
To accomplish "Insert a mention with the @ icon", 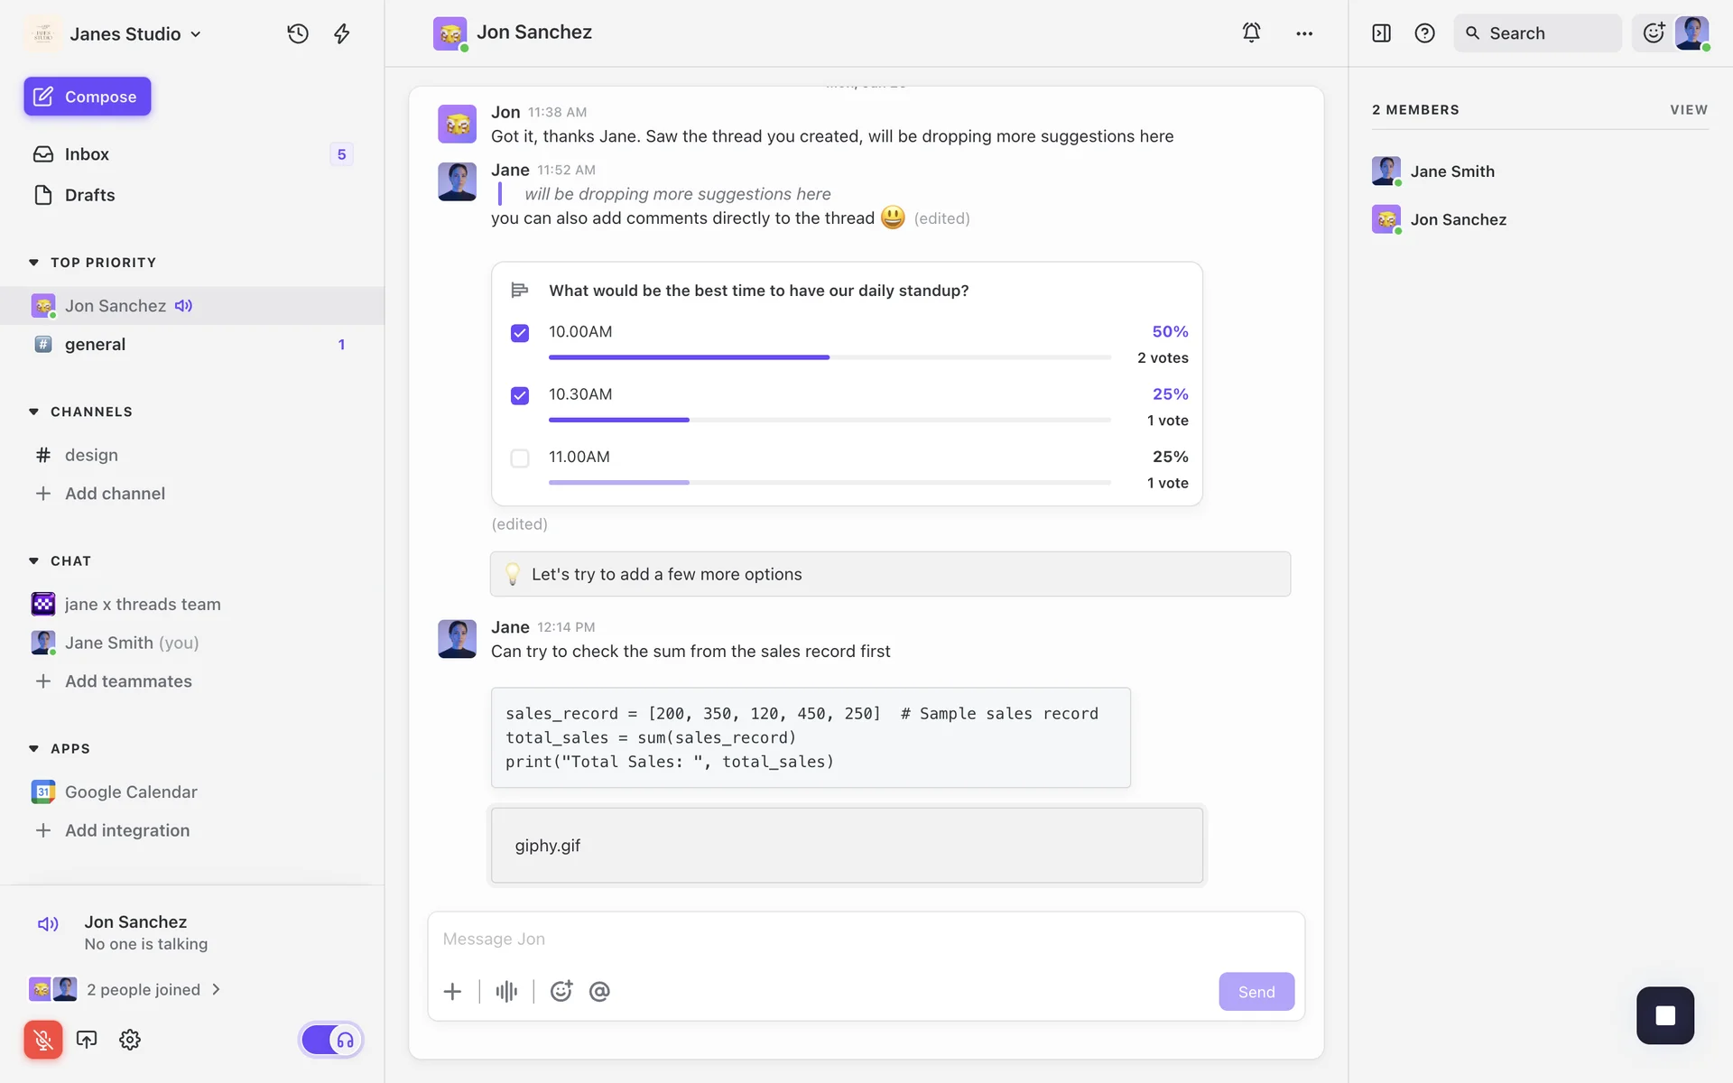I will 599,991.
